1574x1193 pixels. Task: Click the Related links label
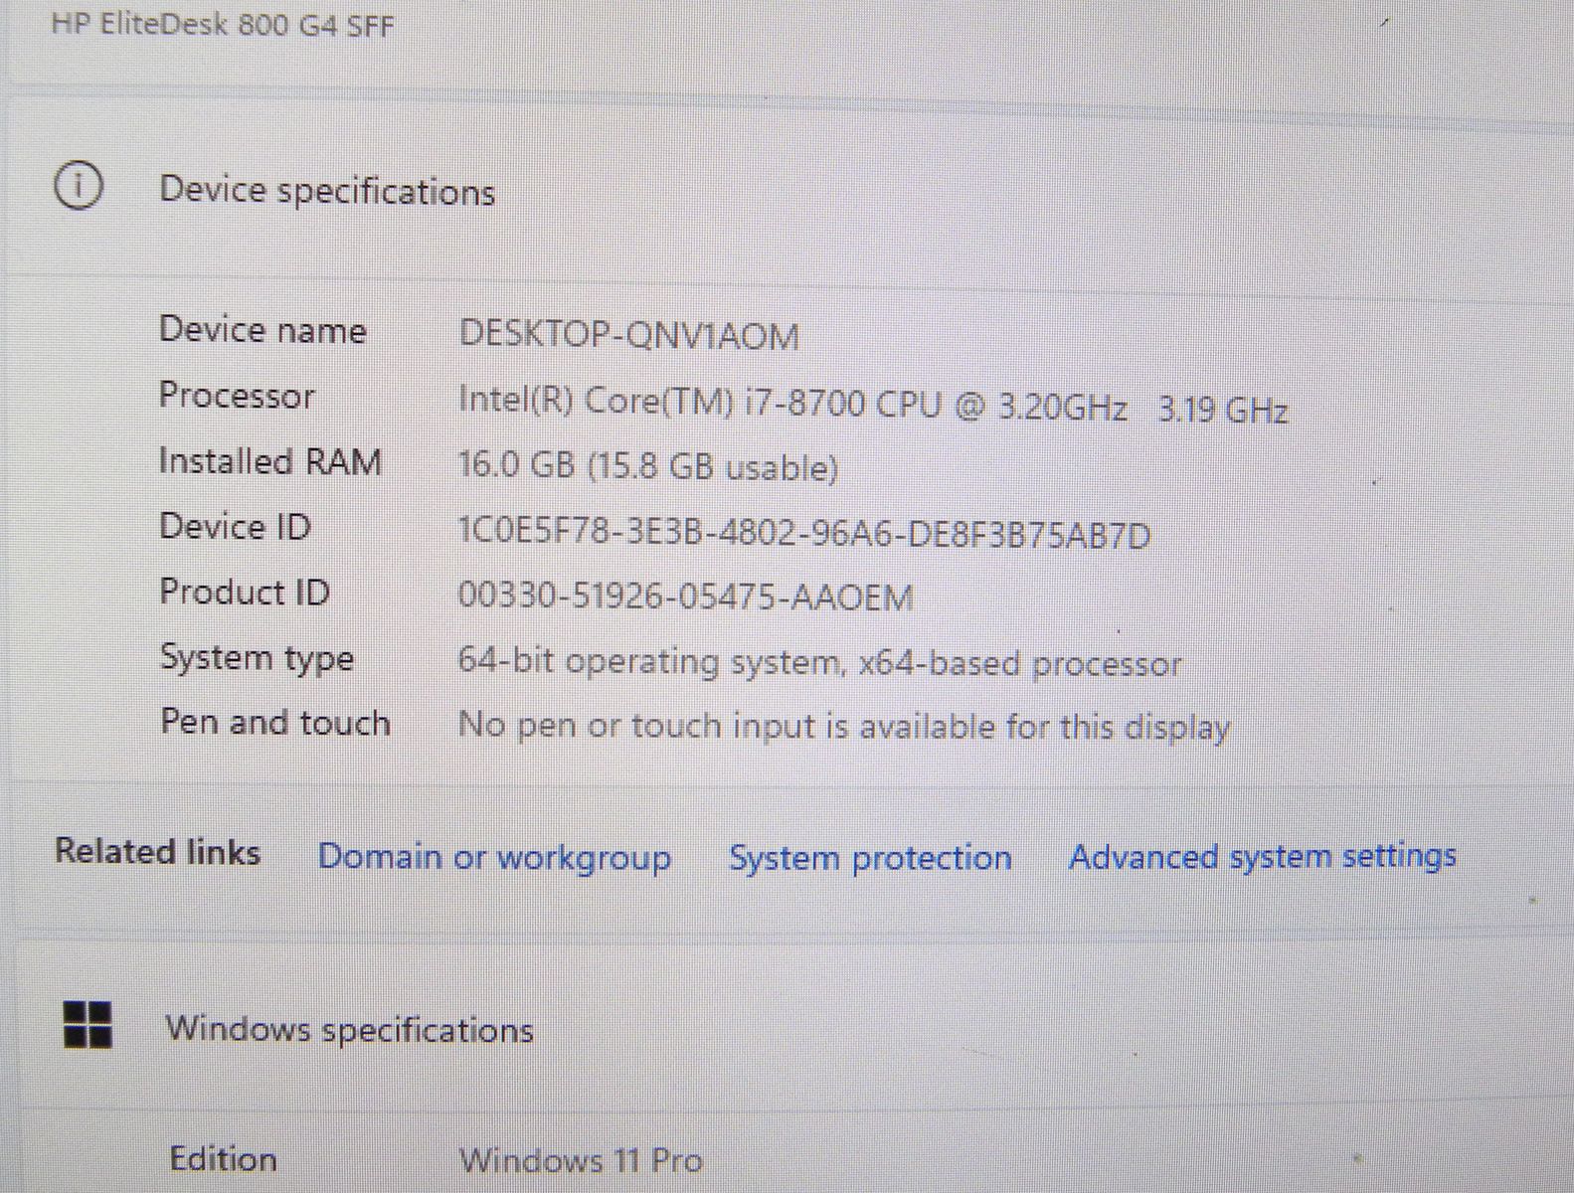coord(157,852)
